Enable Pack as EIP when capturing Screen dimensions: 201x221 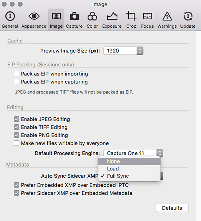coord(17,82)
